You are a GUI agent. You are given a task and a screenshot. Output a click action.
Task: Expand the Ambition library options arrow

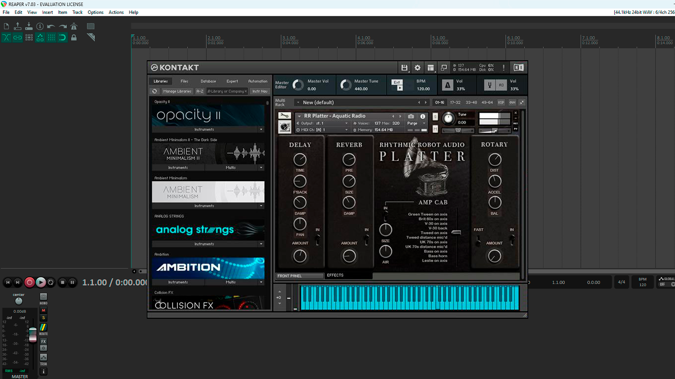coord(261,282)
